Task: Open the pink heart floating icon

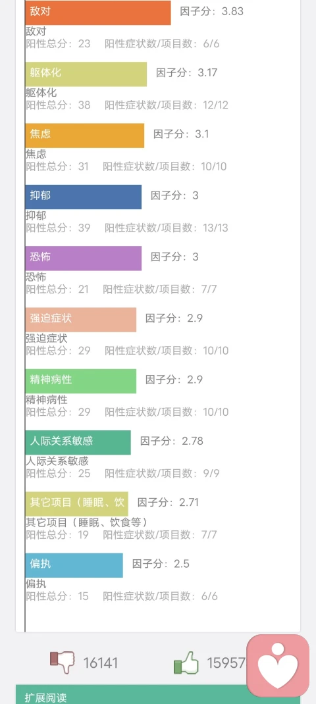Action: pyautogui.click(x=278, y=666)
